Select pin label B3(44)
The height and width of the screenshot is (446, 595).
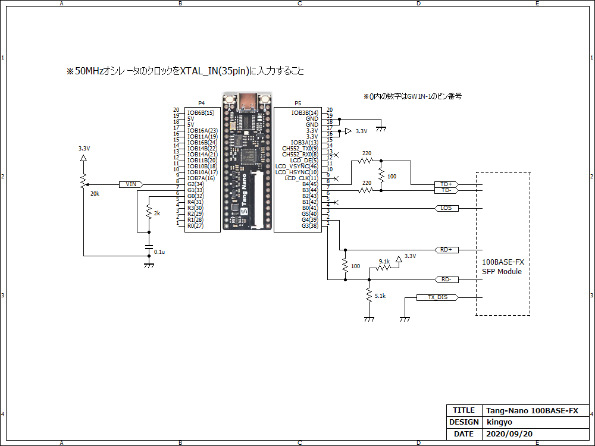(310, 190)
